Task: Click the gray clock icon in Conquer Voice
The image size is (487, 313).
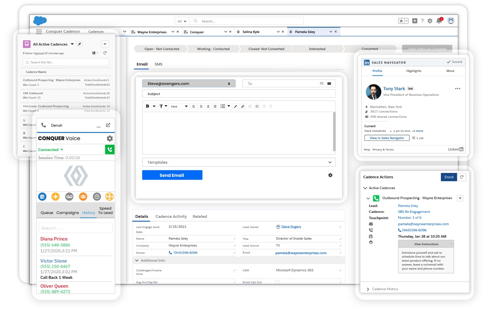Action: (97, 196)
